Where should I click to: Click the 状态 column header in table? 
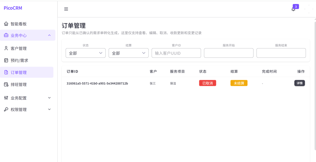coord(203,72)
